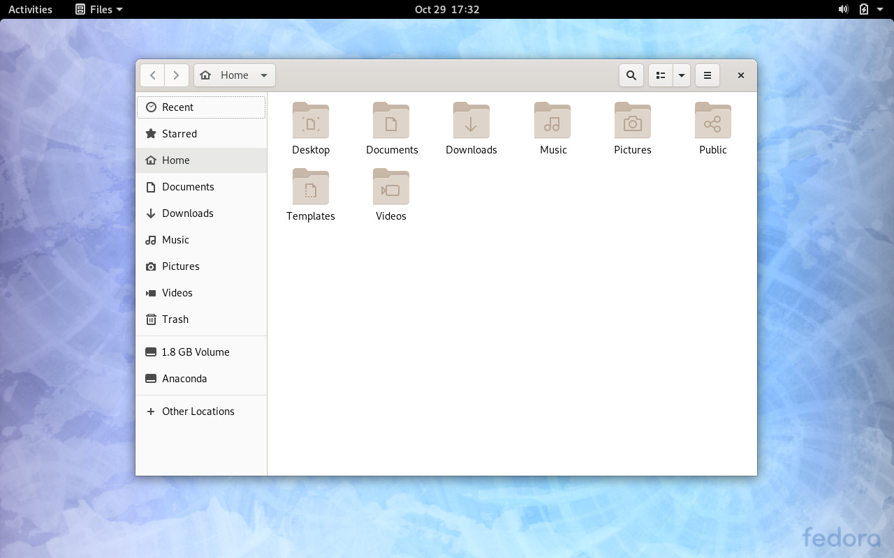Click the back navigation arrow
894x558 pixels.
pos(152,75)
